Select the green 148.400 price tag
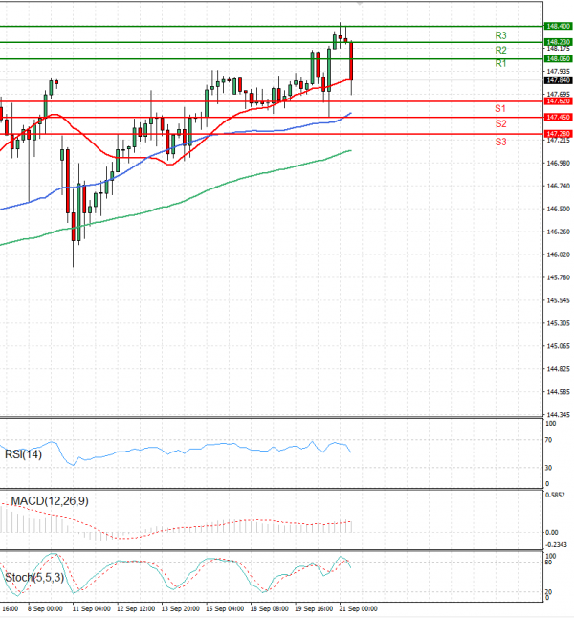This screenshot has height=618, width=574. click(x=558, y=26)
